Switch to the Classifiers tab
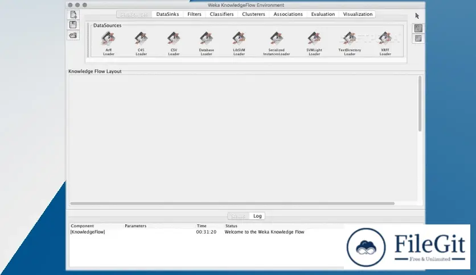Screen dimensions: 476x275 click(x=221, y=14)
